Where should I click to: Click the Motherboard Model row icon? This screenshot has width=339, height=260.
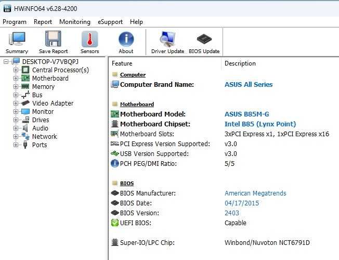coord(115,114)
